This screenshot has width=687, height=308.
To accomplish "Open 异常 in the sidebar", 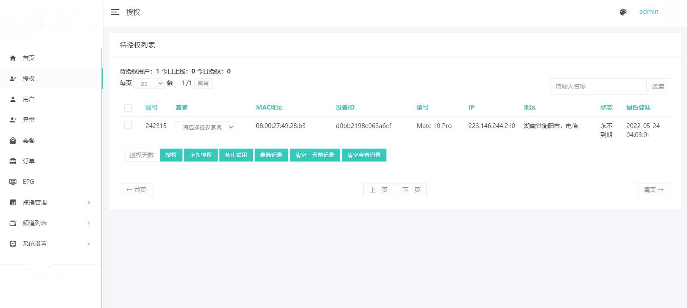I will (x=51, y=120).
